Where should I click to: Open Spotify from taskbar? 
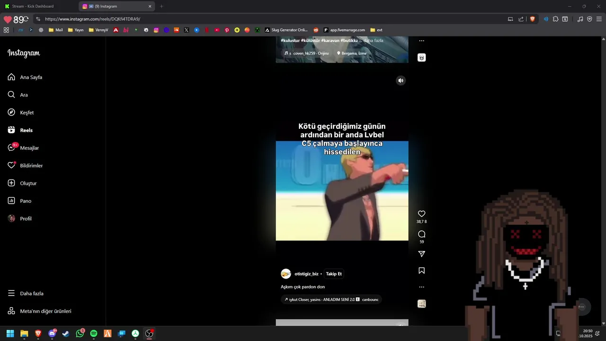tap(94, 333)
